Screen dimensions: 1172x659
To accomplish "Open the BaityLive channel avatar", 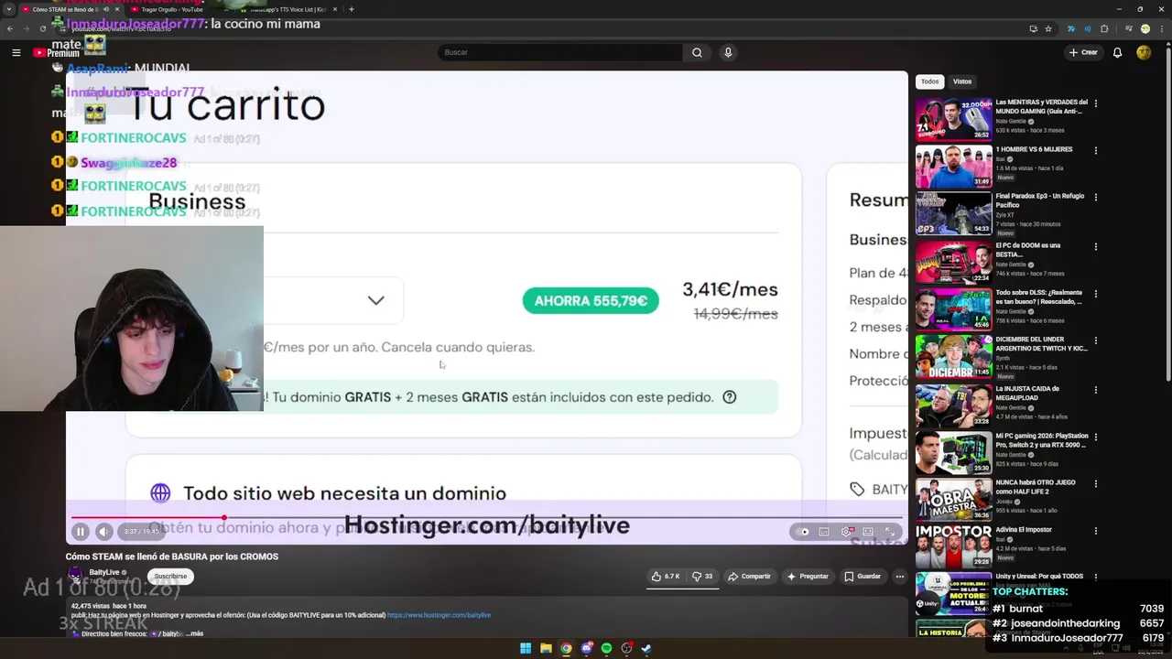I will point(75,577).
